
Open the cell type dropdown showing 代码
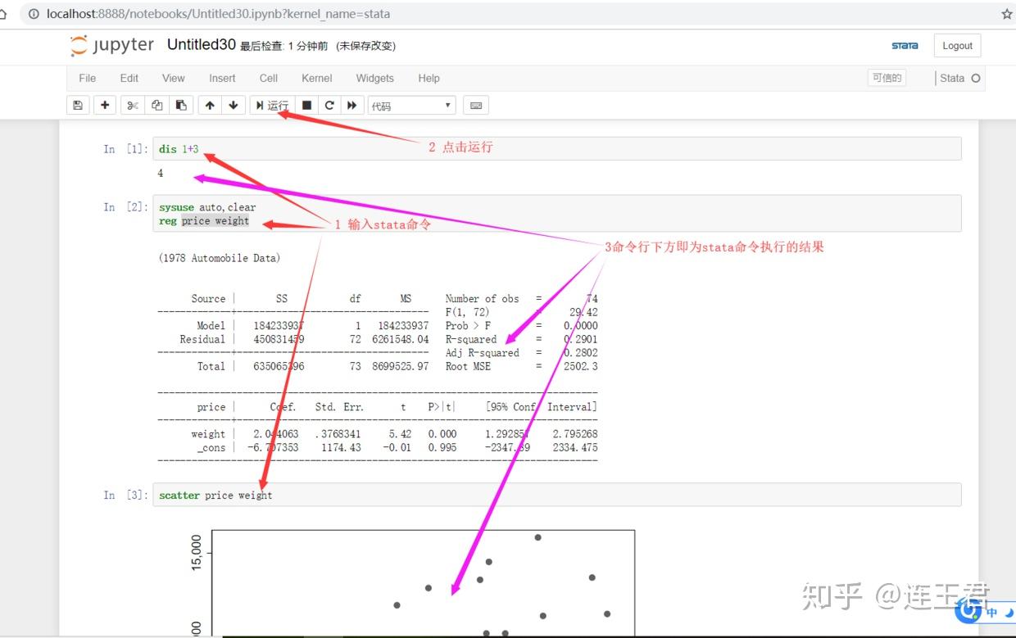(x=410, y=105)
